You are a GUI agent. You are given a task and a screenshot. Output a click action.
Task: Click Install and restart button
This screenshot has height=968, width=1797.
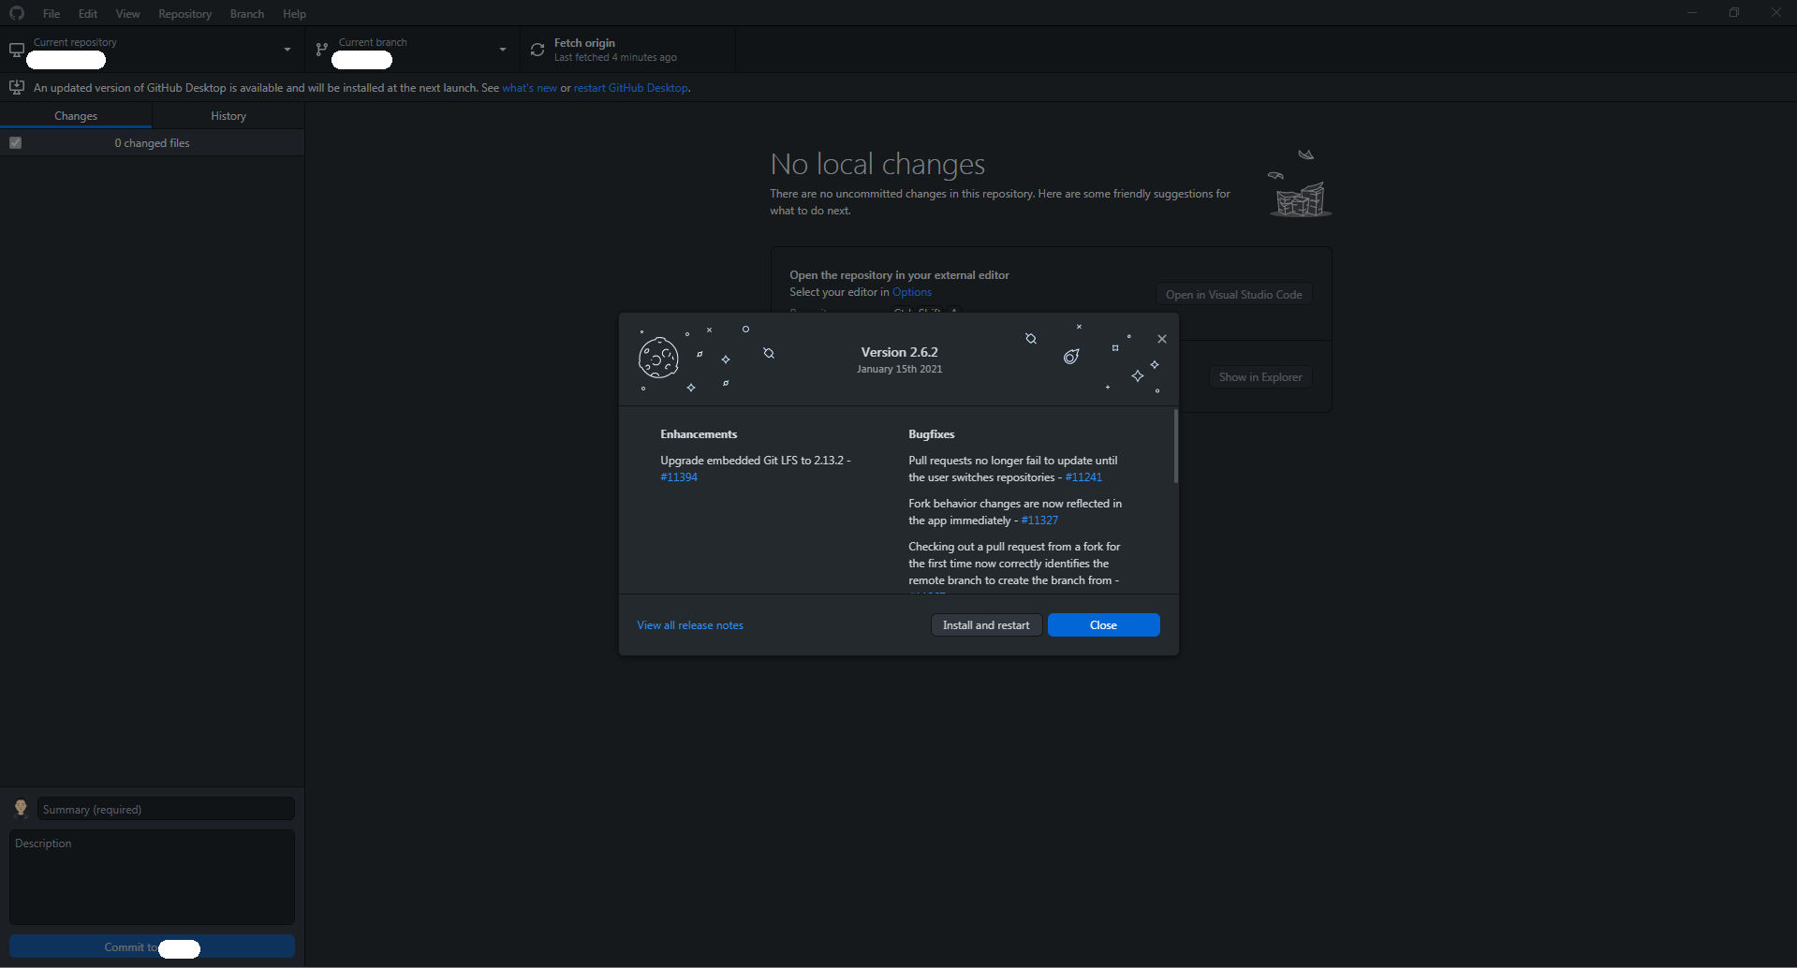(x=986, y=625)
